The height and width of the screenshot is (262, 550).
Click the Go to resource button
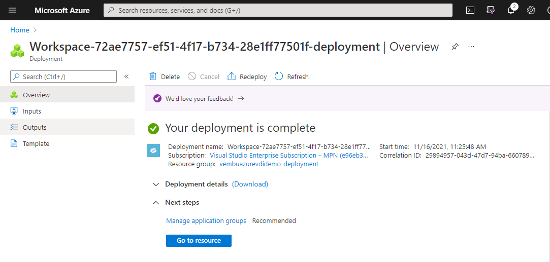pos(199,241)
